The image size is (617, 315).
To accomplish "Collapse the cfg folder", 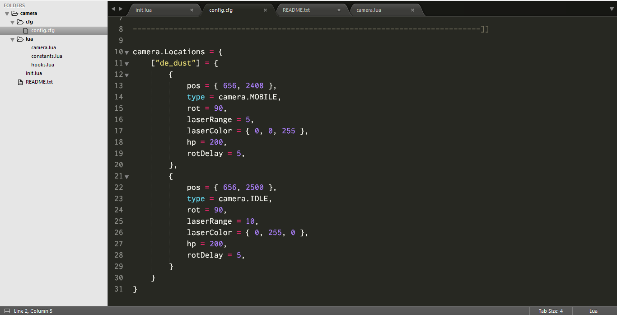I will click(x=13, y=22).
